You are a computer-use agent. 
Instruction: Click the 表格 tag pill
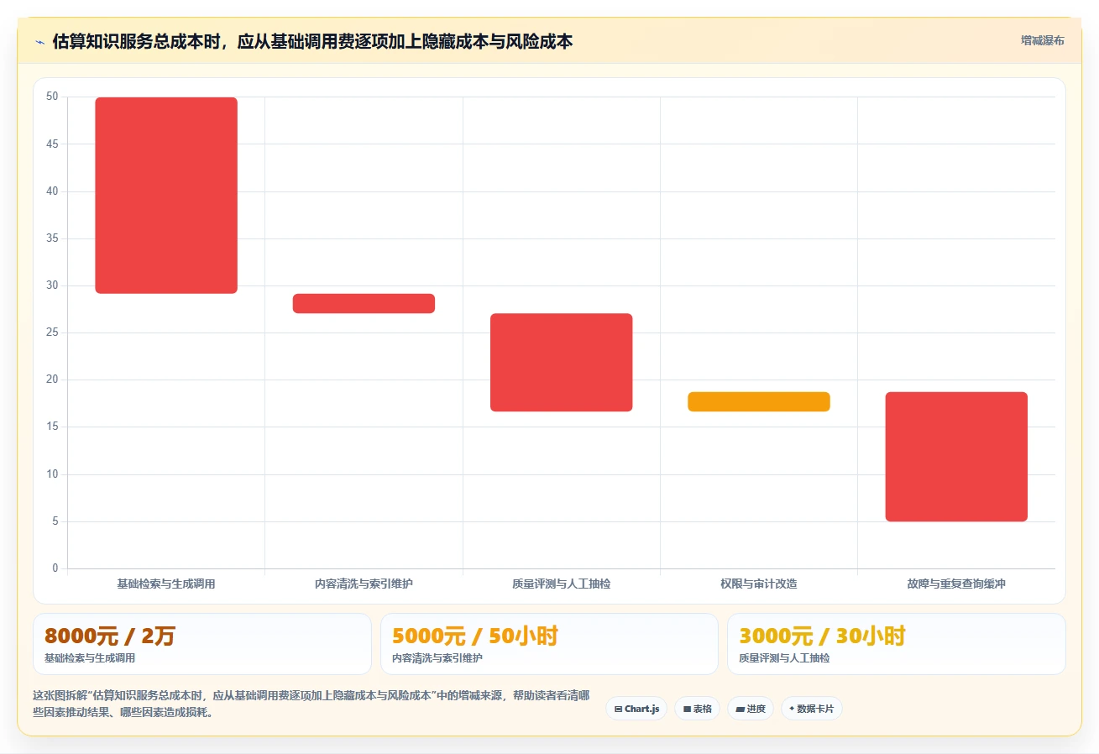(697, 709)
